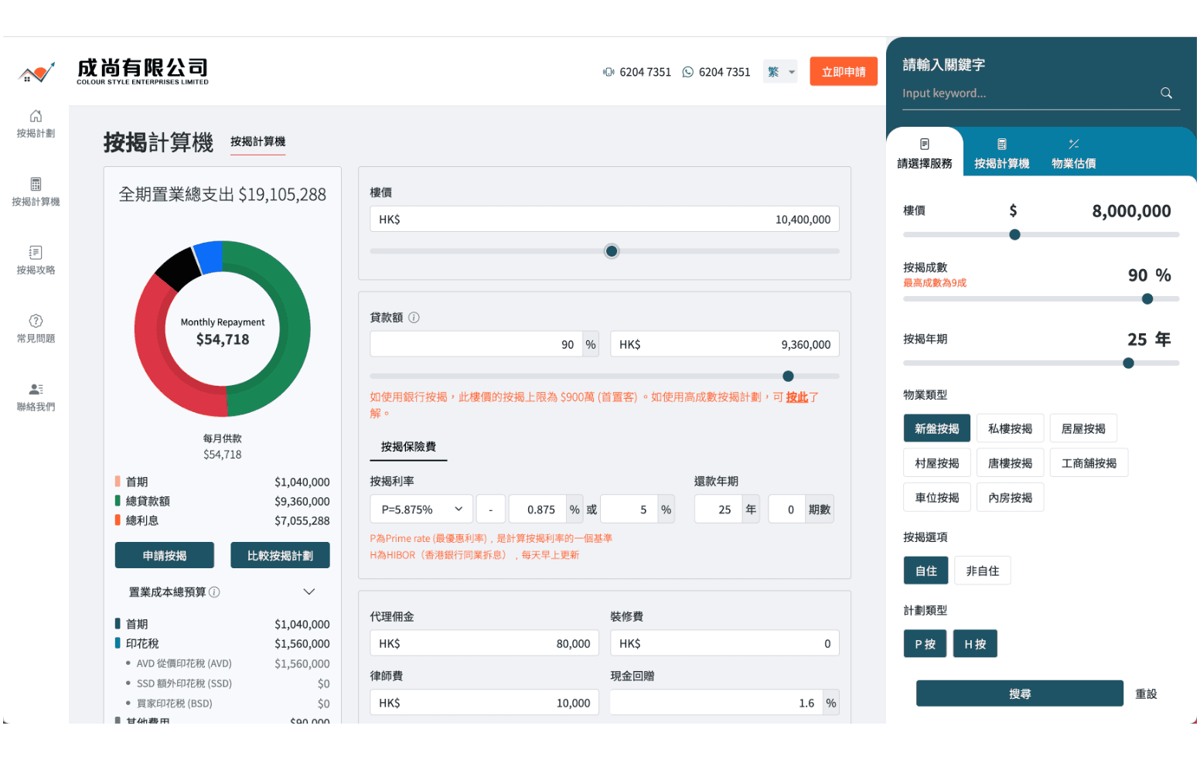
Task: Select 非自住 mortgage option
Action: 982,571
